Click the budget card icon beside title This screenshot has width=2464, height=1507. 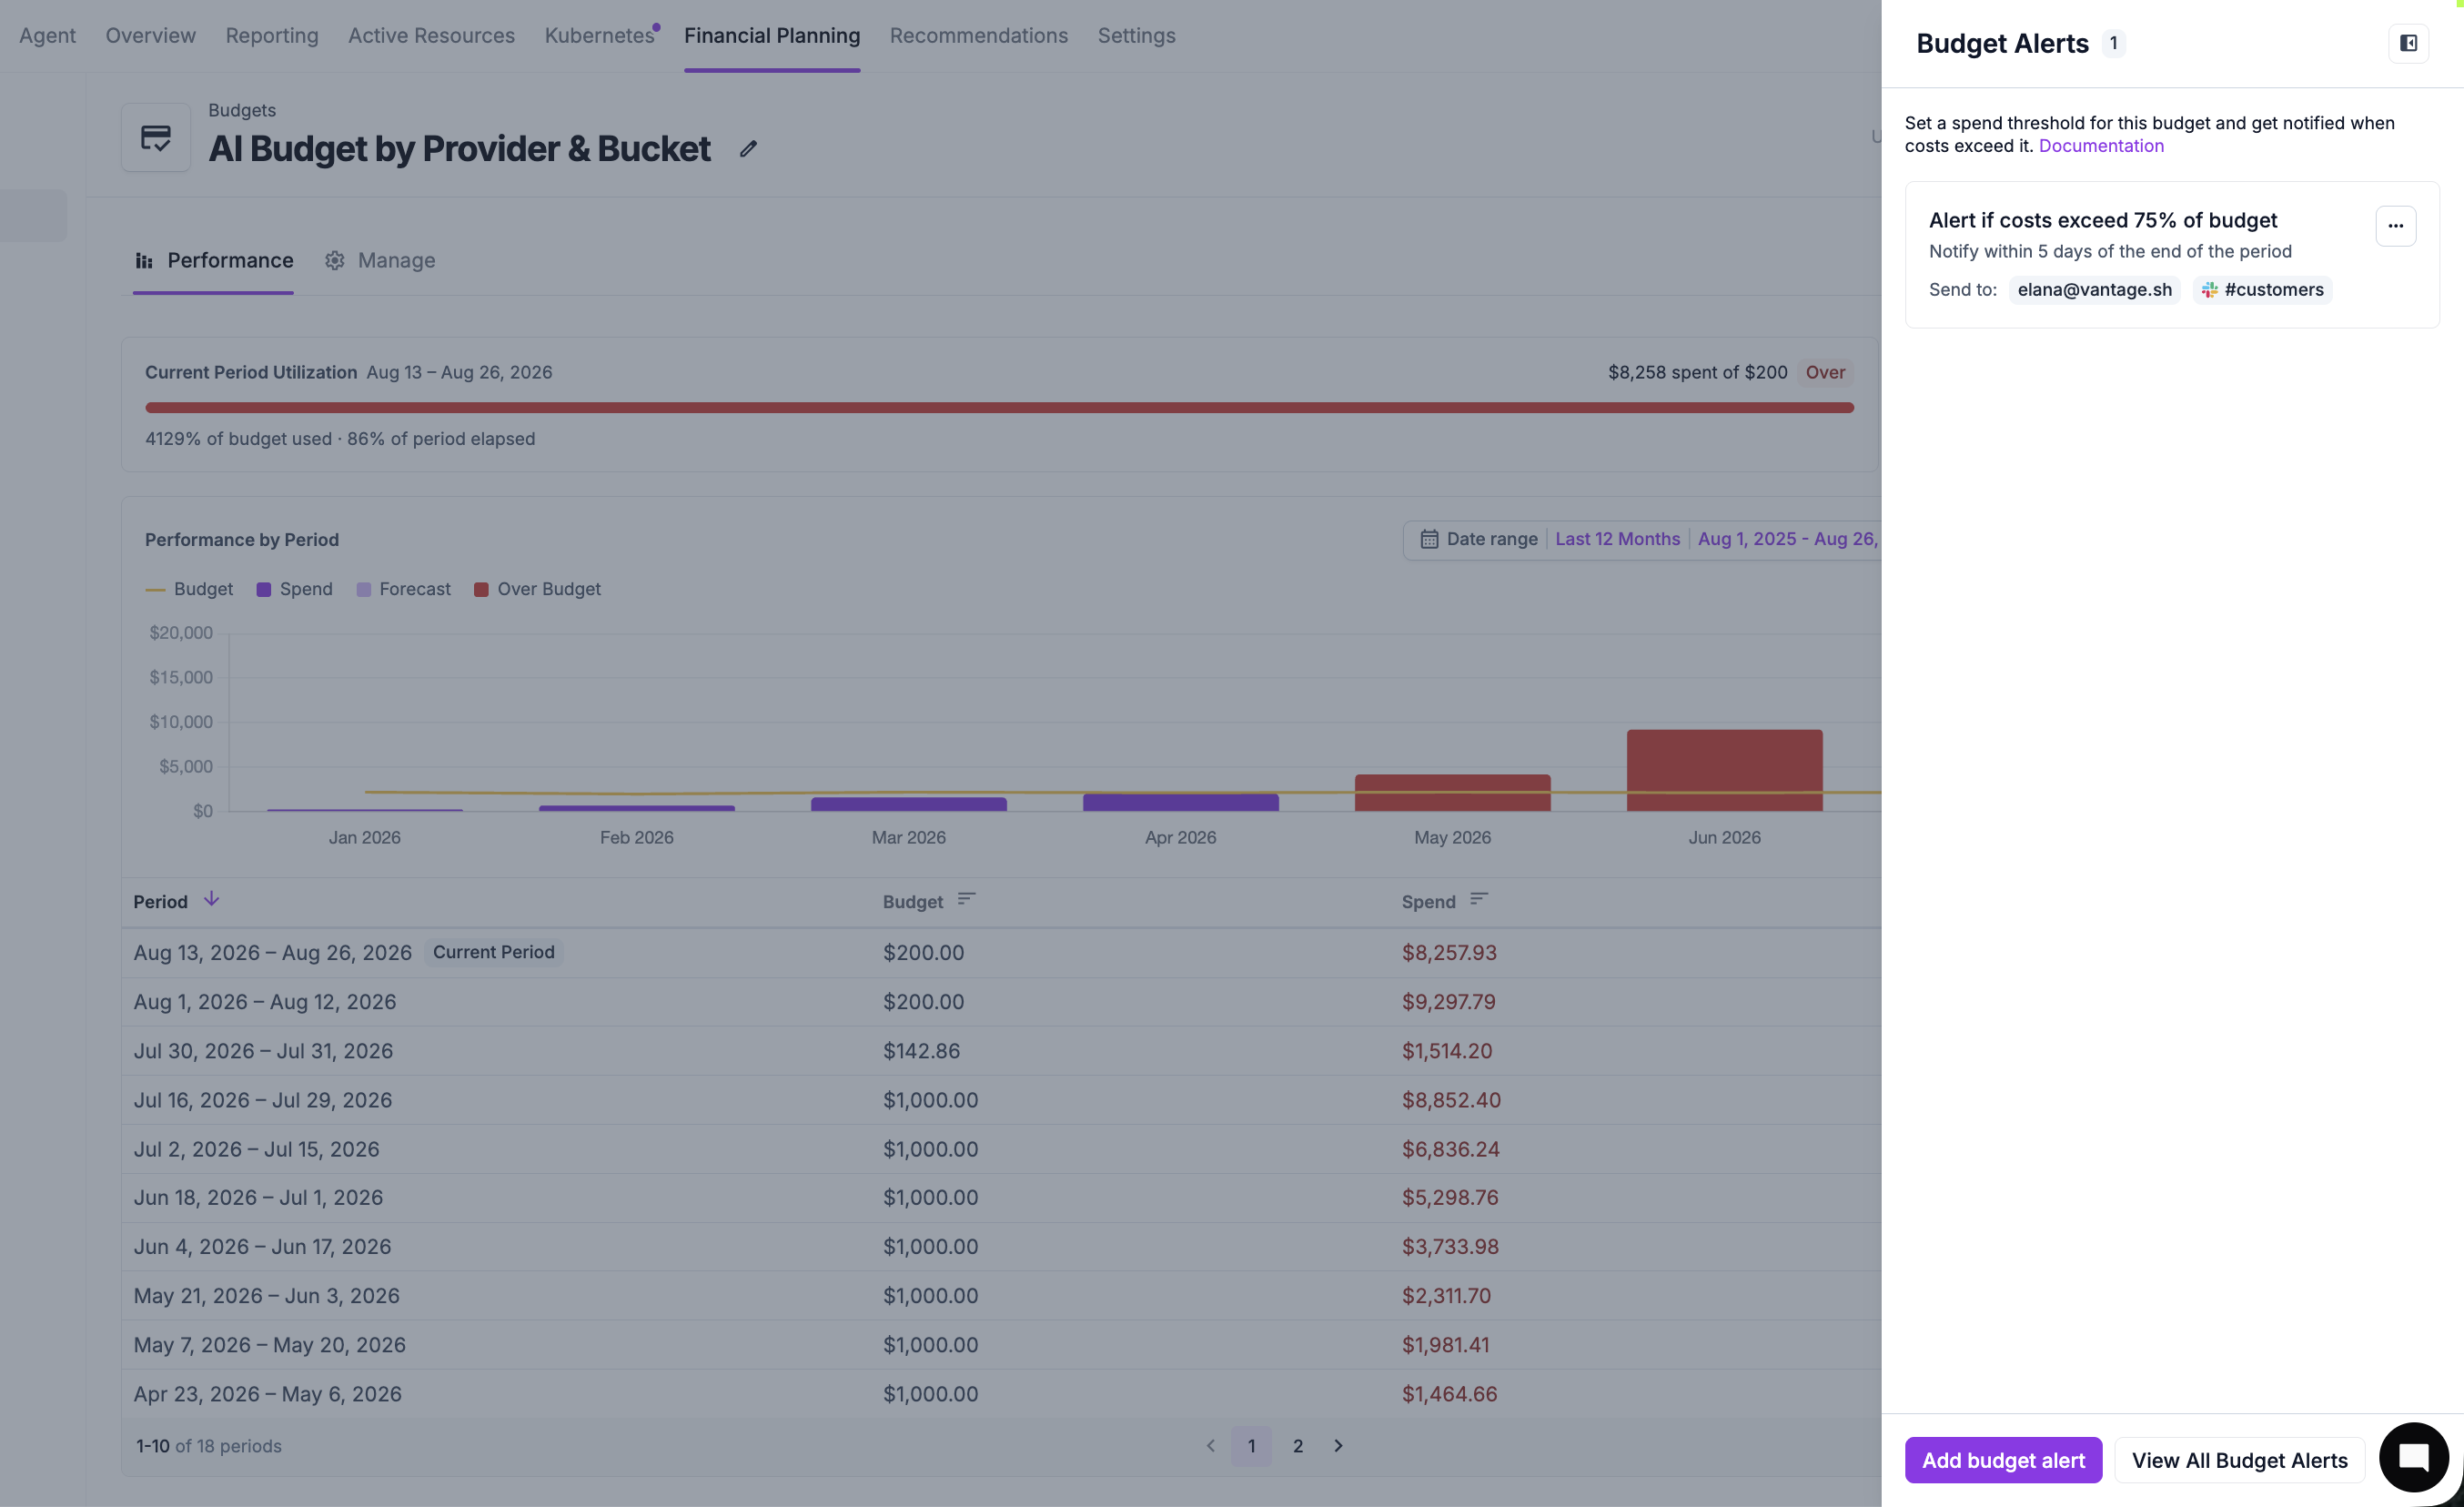pos(156,137)
